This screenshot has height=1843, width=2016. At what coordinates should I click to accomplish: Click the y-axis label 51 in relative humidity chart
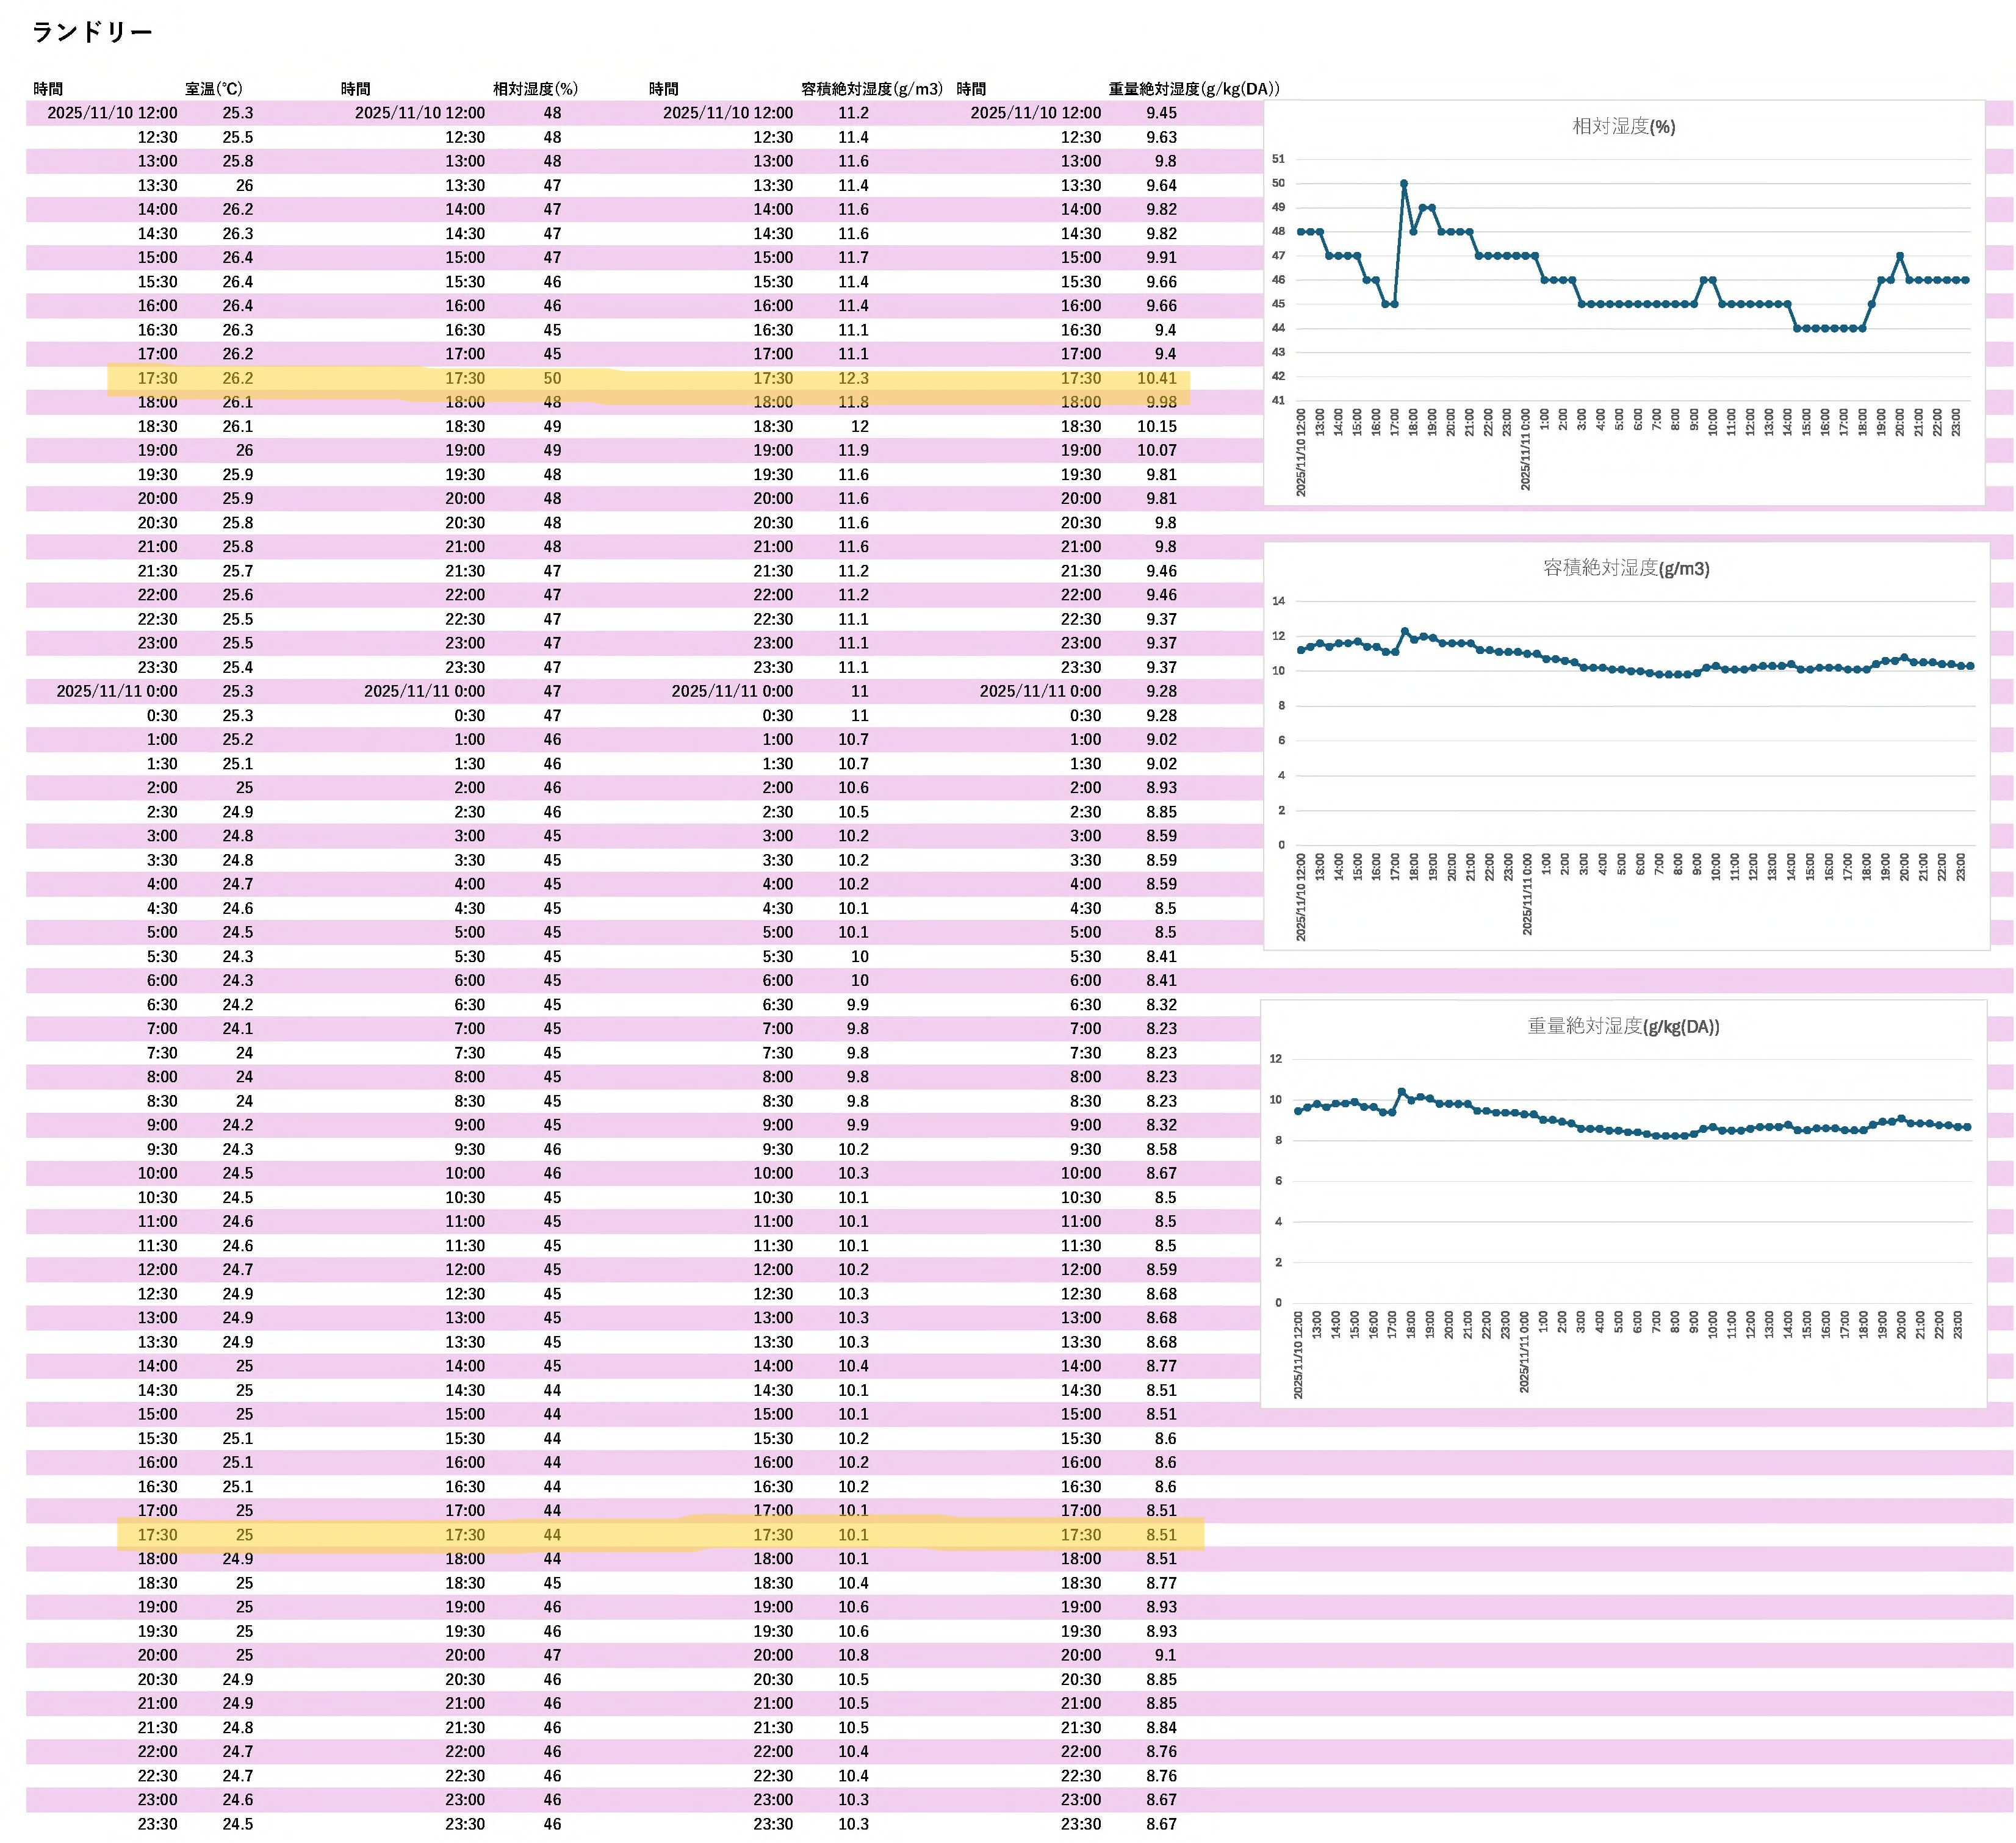tap(1278, 159)
